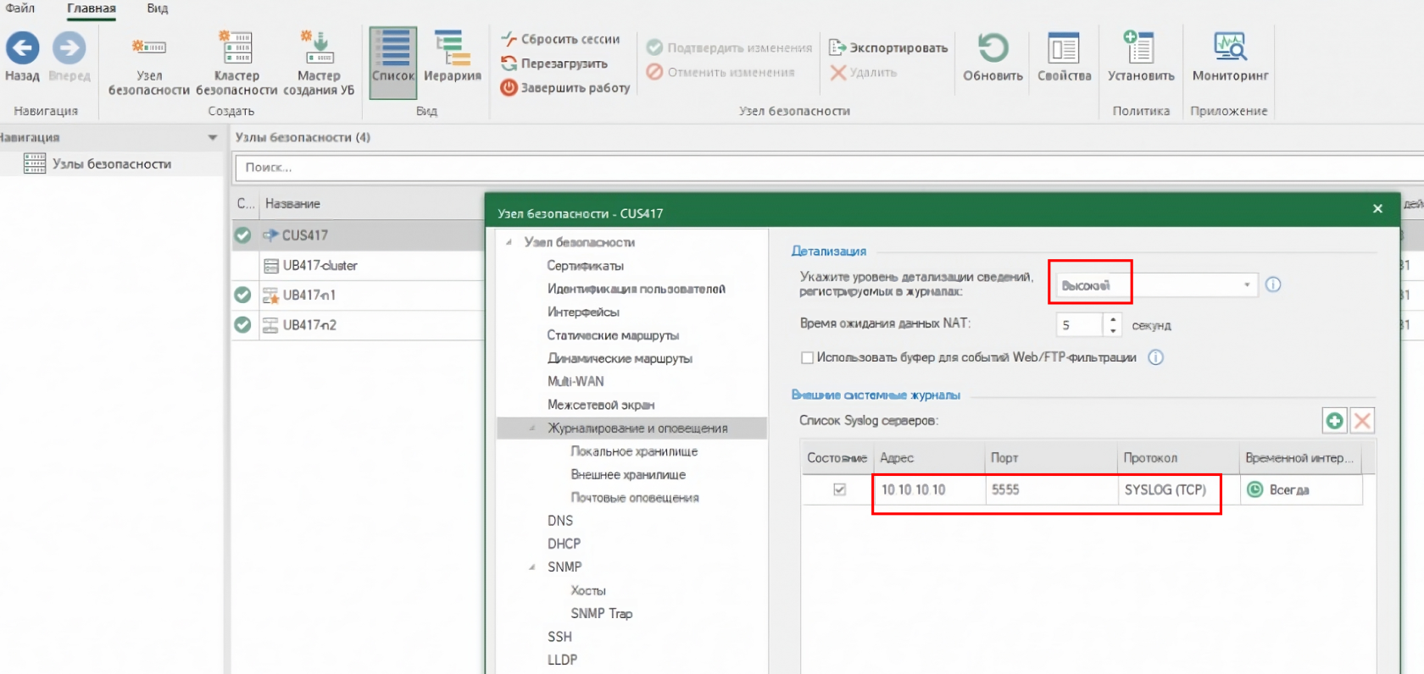Launch Мастер создания УБ
Screen dimensions: 1424x674
pos(319,63)
